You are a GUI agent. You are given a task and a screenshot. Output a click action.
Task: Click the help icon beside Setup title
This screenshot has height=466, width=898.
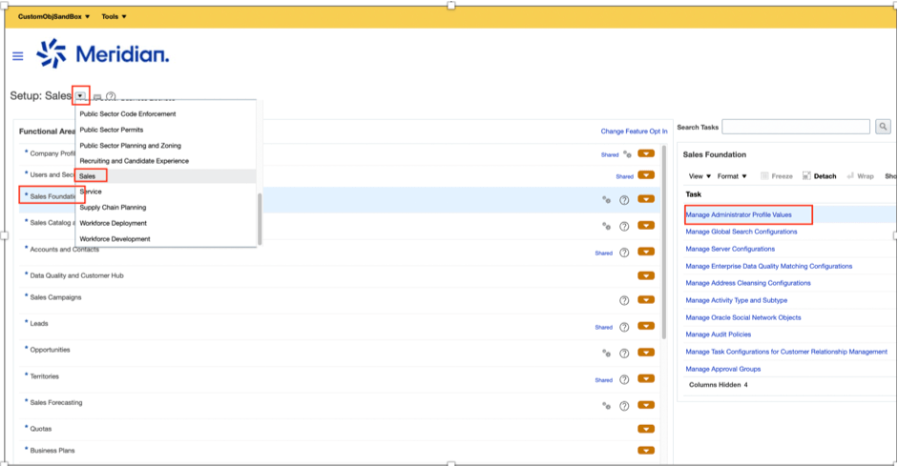(x=111, y=96)
